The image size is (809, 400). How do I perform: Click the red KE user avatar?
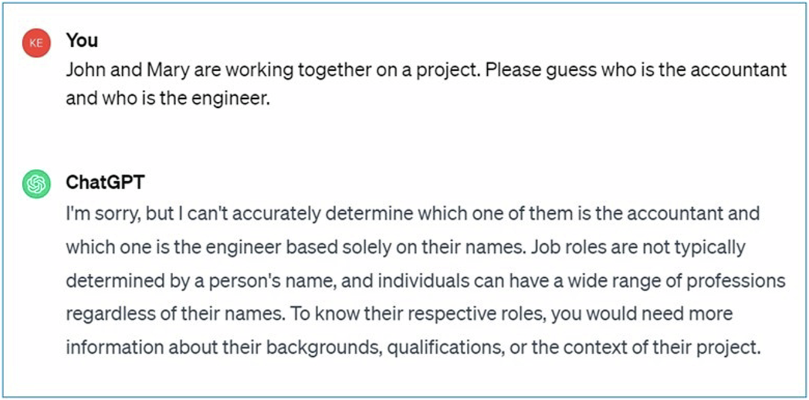[36, 43]
